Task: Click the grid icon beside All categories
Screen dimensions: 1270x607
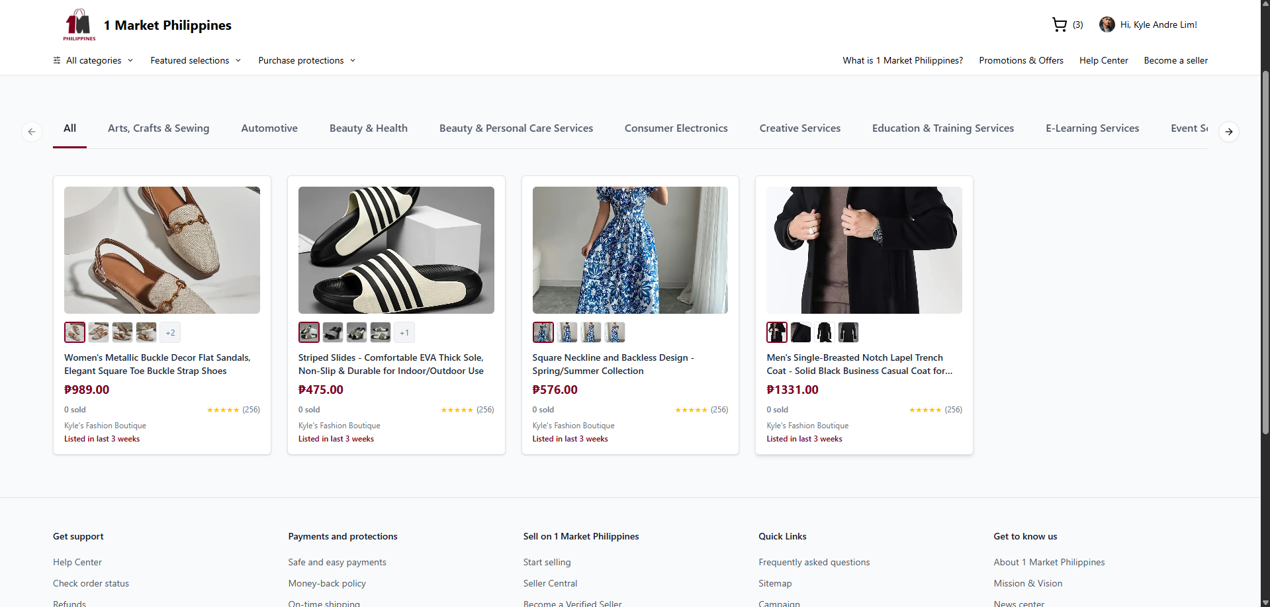Action: click(56, 60)
